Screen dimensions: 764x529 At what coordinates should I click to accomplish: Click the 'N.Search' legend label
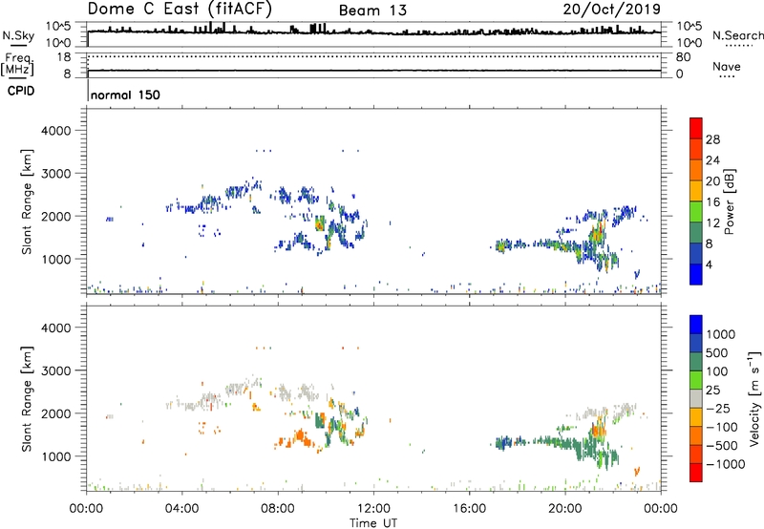[x=737, y=35]
